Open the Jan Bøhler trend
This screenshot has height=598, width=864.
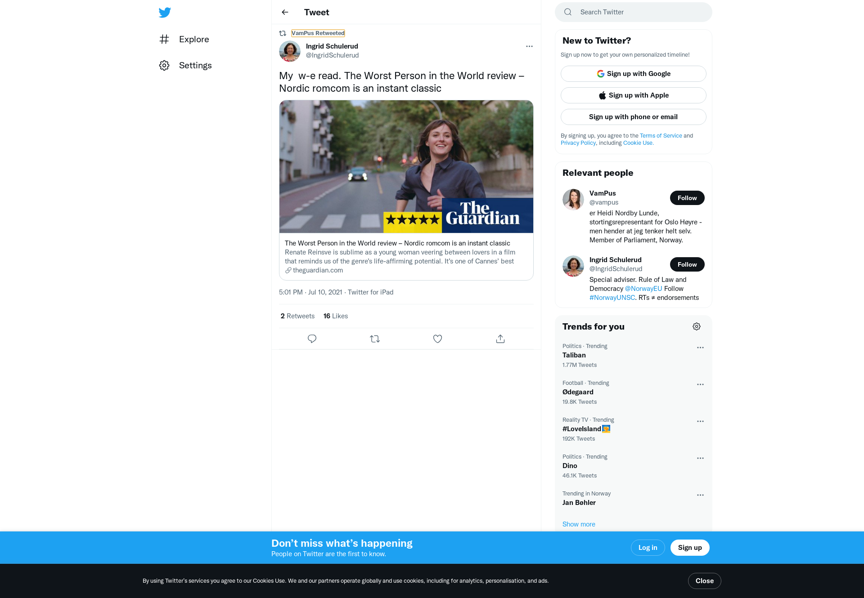click(634, 498)
